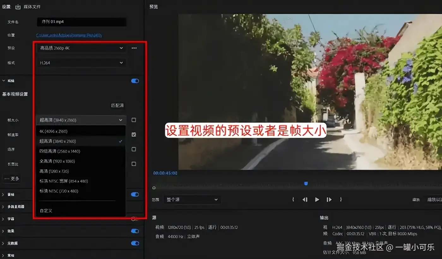This screenshot has width=442, height=259.
Task: Choose 自定义 frame size option
Action: point(81,211)
